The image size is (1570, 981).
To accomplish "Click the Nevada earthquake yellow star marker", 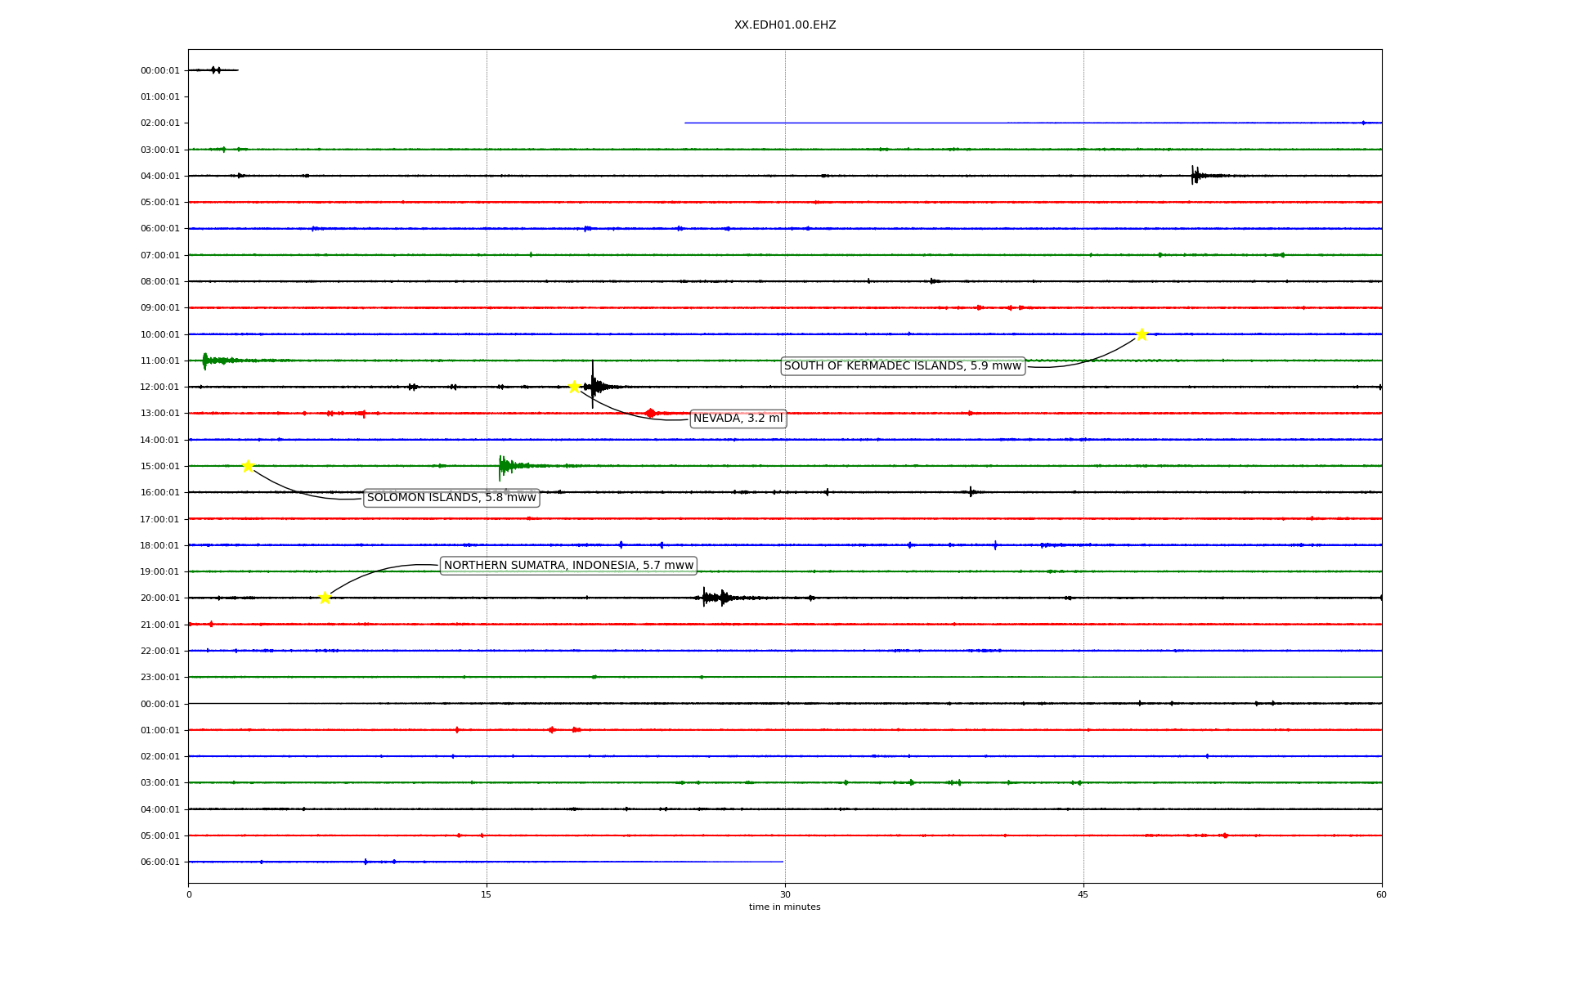I will coord(574,387).
